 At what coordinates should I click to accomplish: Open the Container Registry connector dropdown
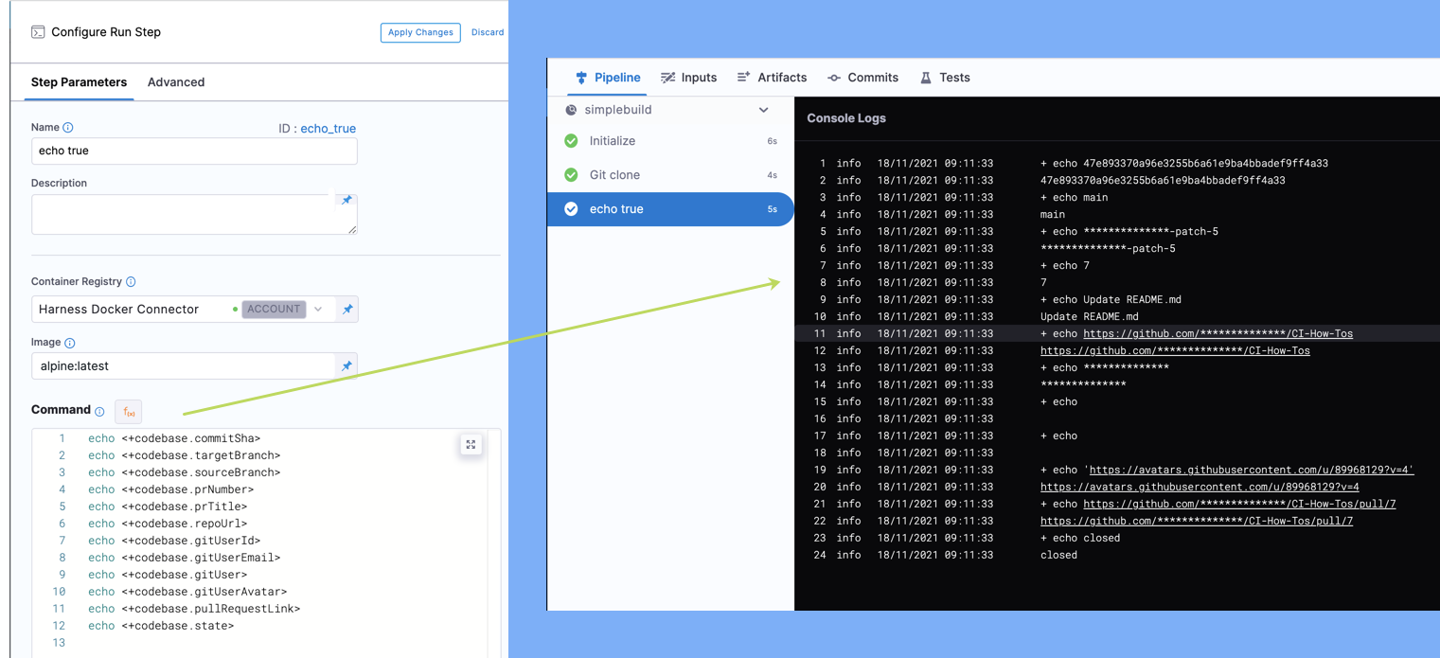click(318, 310)
